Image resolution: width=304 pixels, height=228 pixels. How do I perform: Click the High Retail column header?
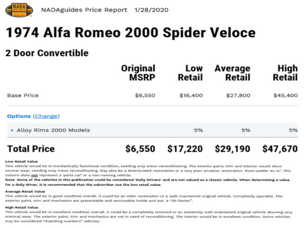(285, 73)
